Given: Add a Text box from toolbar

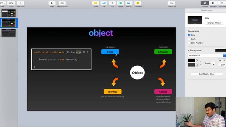Looking at the screenshot, I should 112,3.
